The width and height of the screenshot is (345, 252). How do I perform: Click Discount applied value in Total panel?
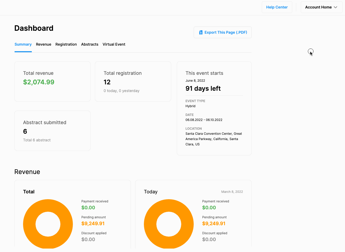click(88, 240)
